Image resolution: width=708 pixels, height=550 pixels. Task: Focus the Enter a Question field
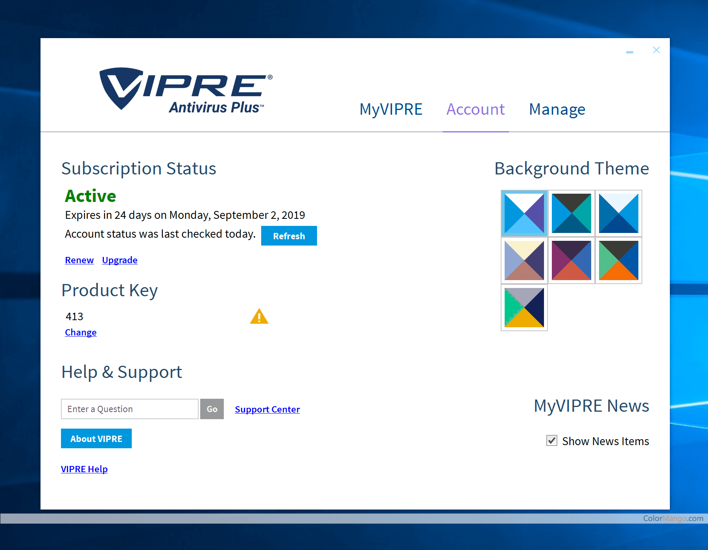tap(130, 409)
